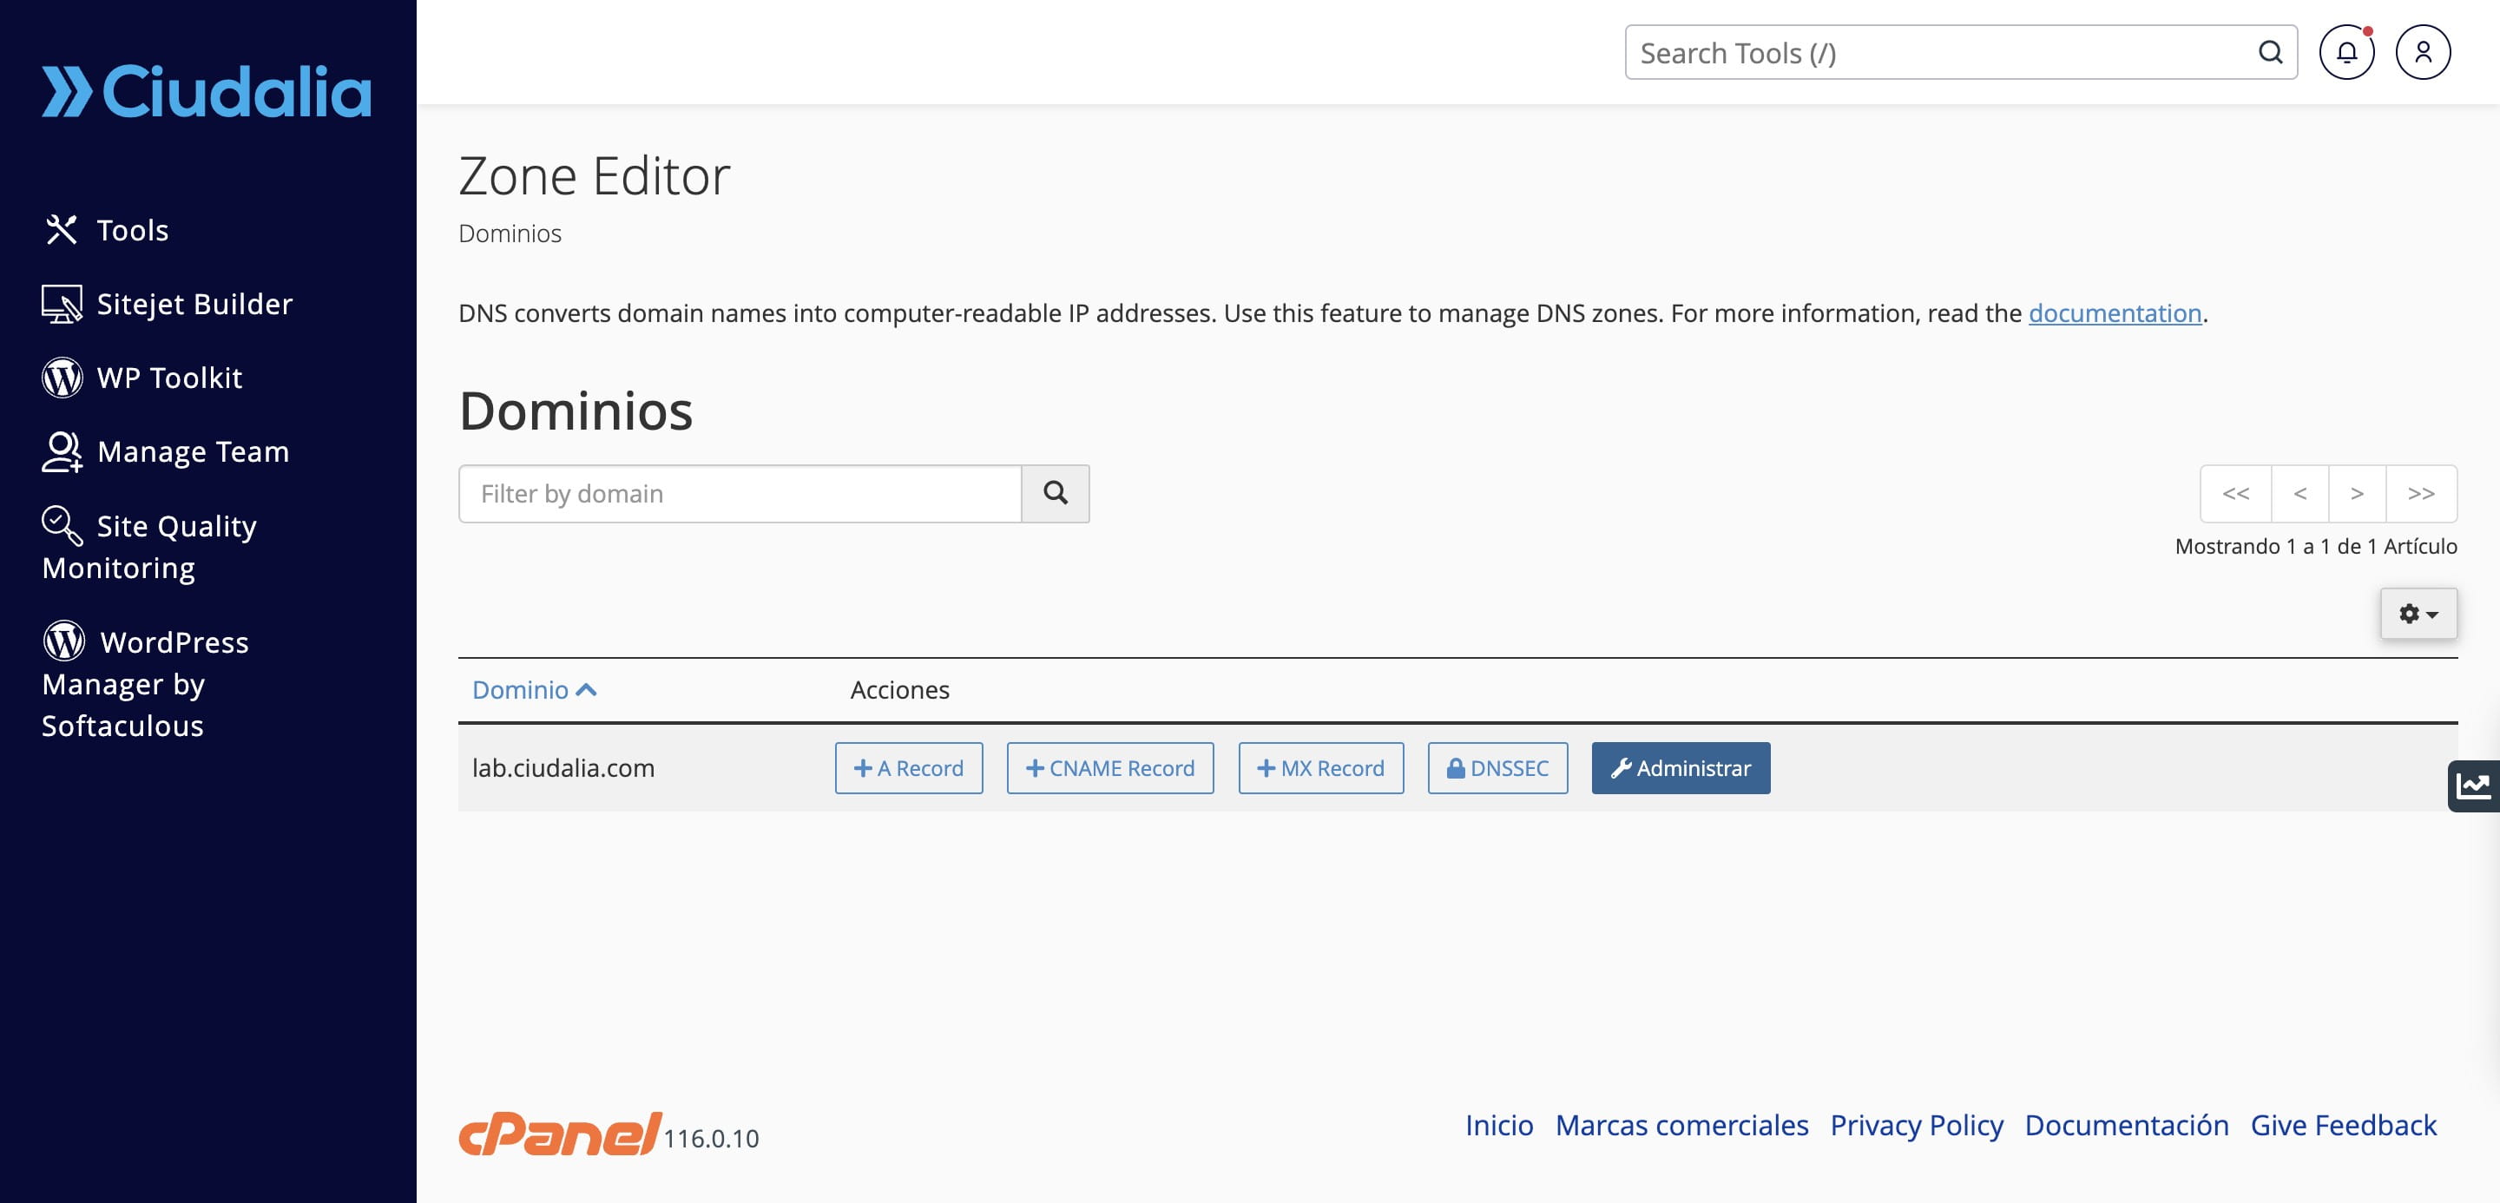Click the notification bell icon
The image size is (2500, 1203).
2347,52
